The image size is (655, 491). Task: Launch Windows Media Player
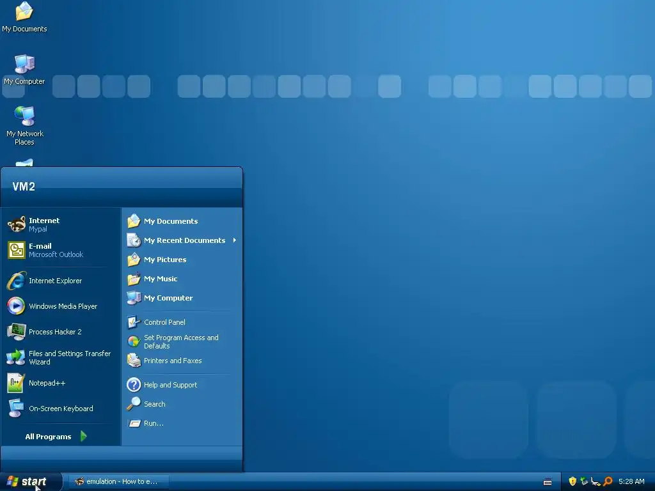tap(61, 306)
